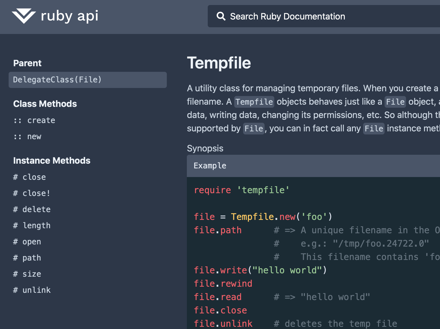Click the file.rewind code line
This screenshot has height=329, width=440.
click(223, 284)
